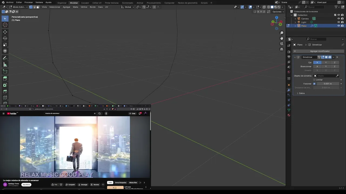The image size is (346, 194).
Task: Switch to Editar UV workspace tab
Action: 97,3
